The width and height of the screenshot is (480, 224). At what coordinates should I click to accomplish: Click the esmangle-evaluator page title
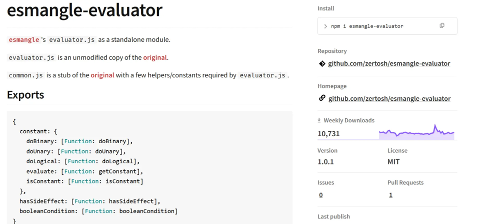(84, 10)
